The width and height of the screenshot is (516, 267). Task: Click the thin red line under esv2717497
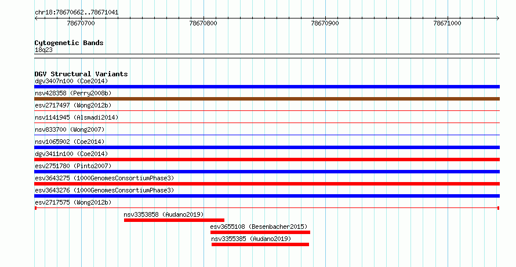(267, 111)
